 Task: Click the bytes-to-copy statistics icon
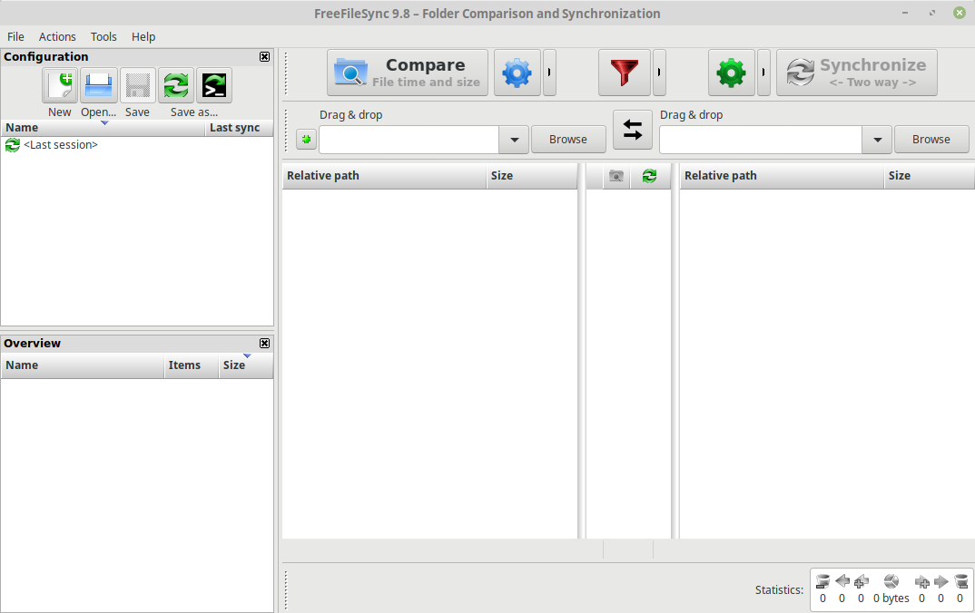[x=891, y=581]
